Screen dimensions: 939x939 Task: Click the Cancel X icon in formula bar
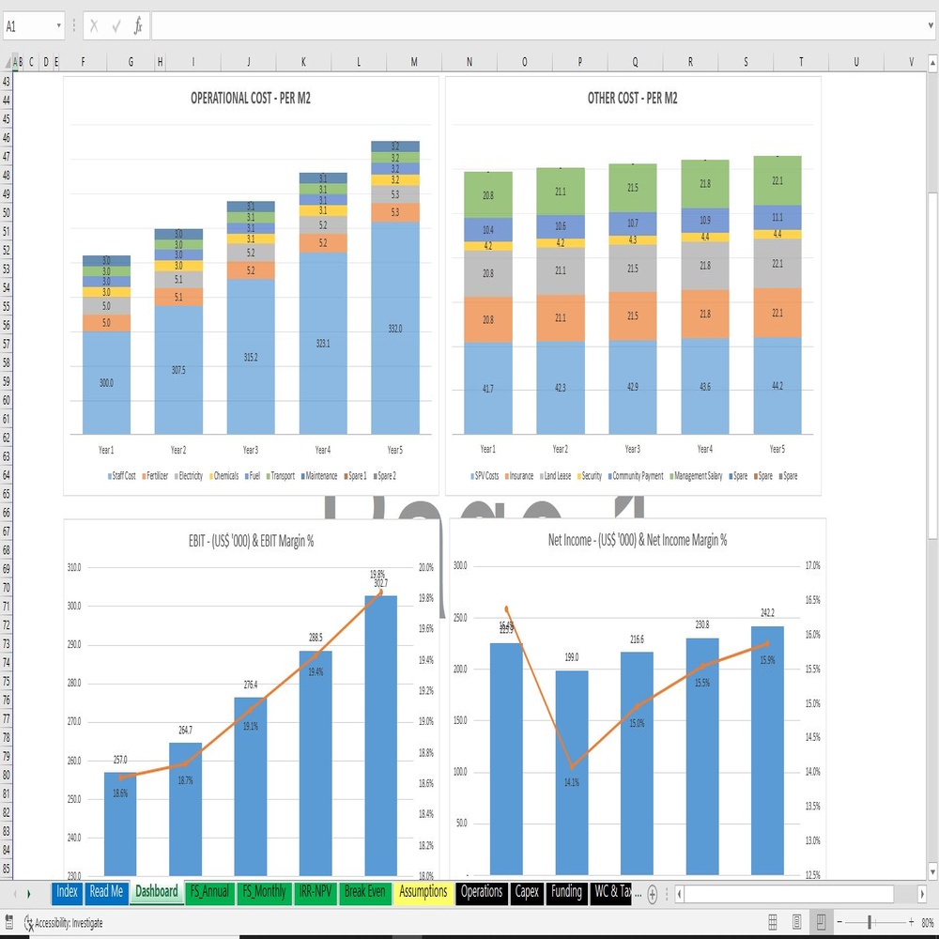[x=94, y=25]
